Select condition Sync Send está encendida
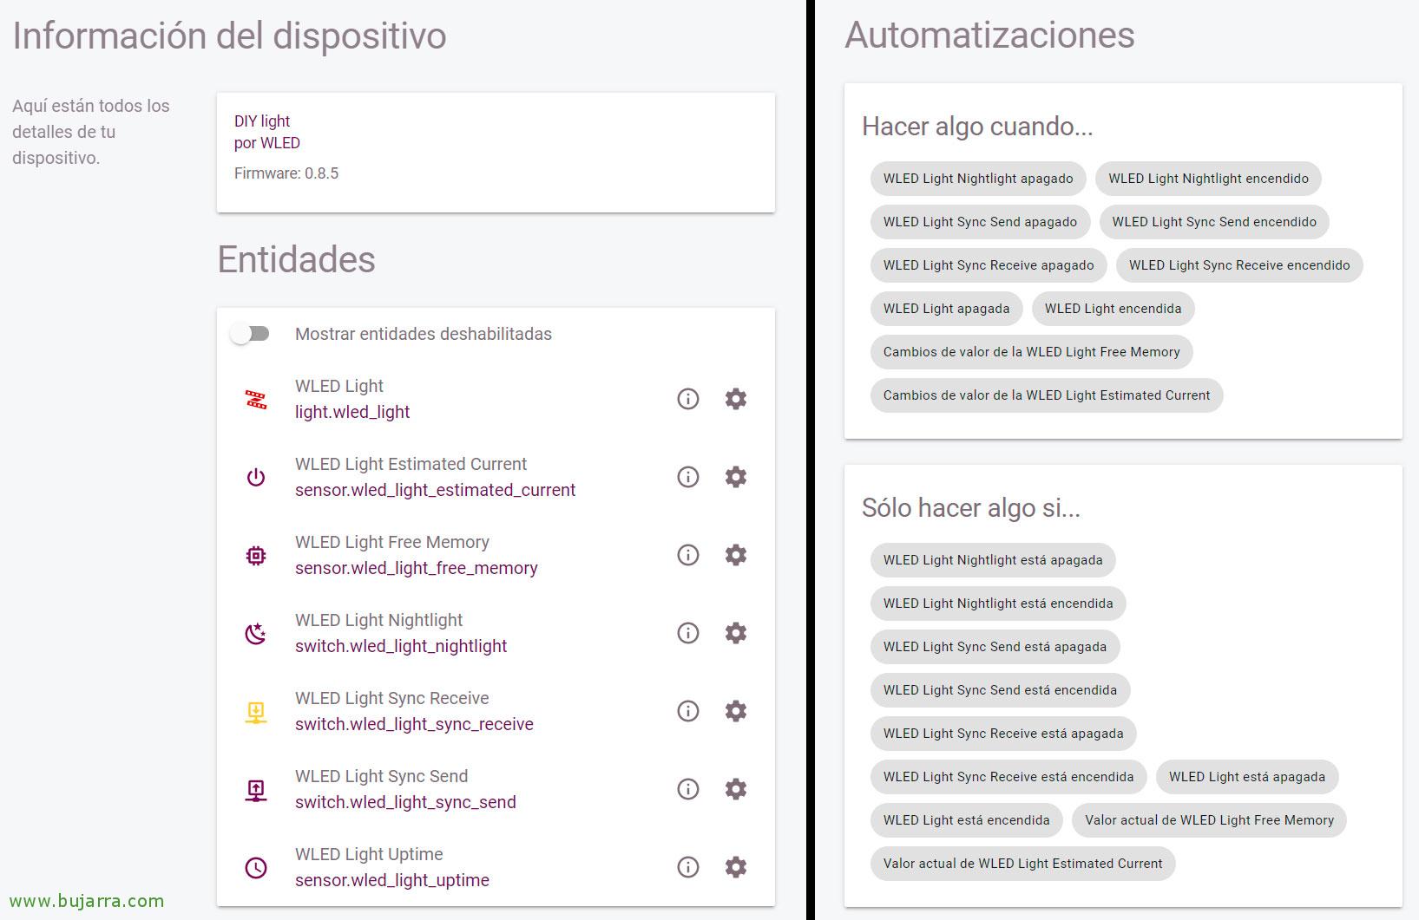1419x920 pixels. tap(1000, 690)
